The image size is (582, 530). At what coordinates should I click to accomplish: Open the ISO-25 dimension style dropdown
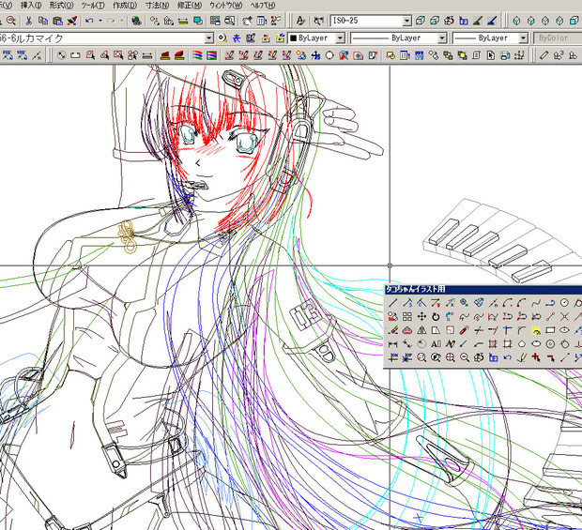coord(406,21)
